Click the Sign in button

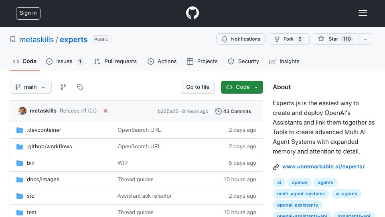(x=28, y=13)
